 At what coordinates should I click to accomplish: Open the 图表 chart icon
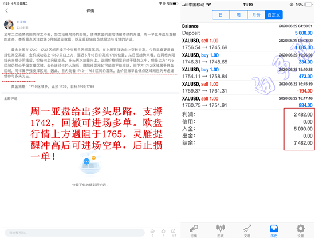[x=220, y=231]
